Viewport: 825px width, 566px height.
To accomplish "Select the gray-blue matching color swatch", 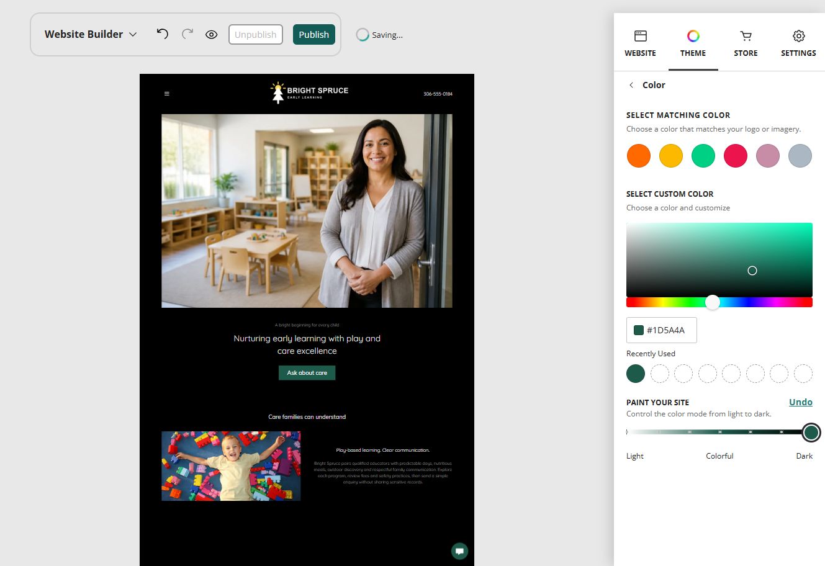I will pyautogui.click(x=800, y=156).
